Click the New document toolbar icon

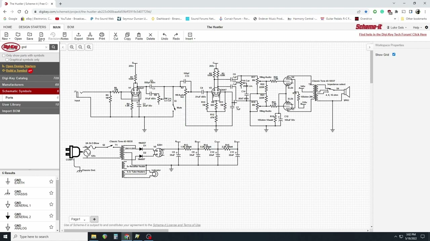(x=6, y=36)
